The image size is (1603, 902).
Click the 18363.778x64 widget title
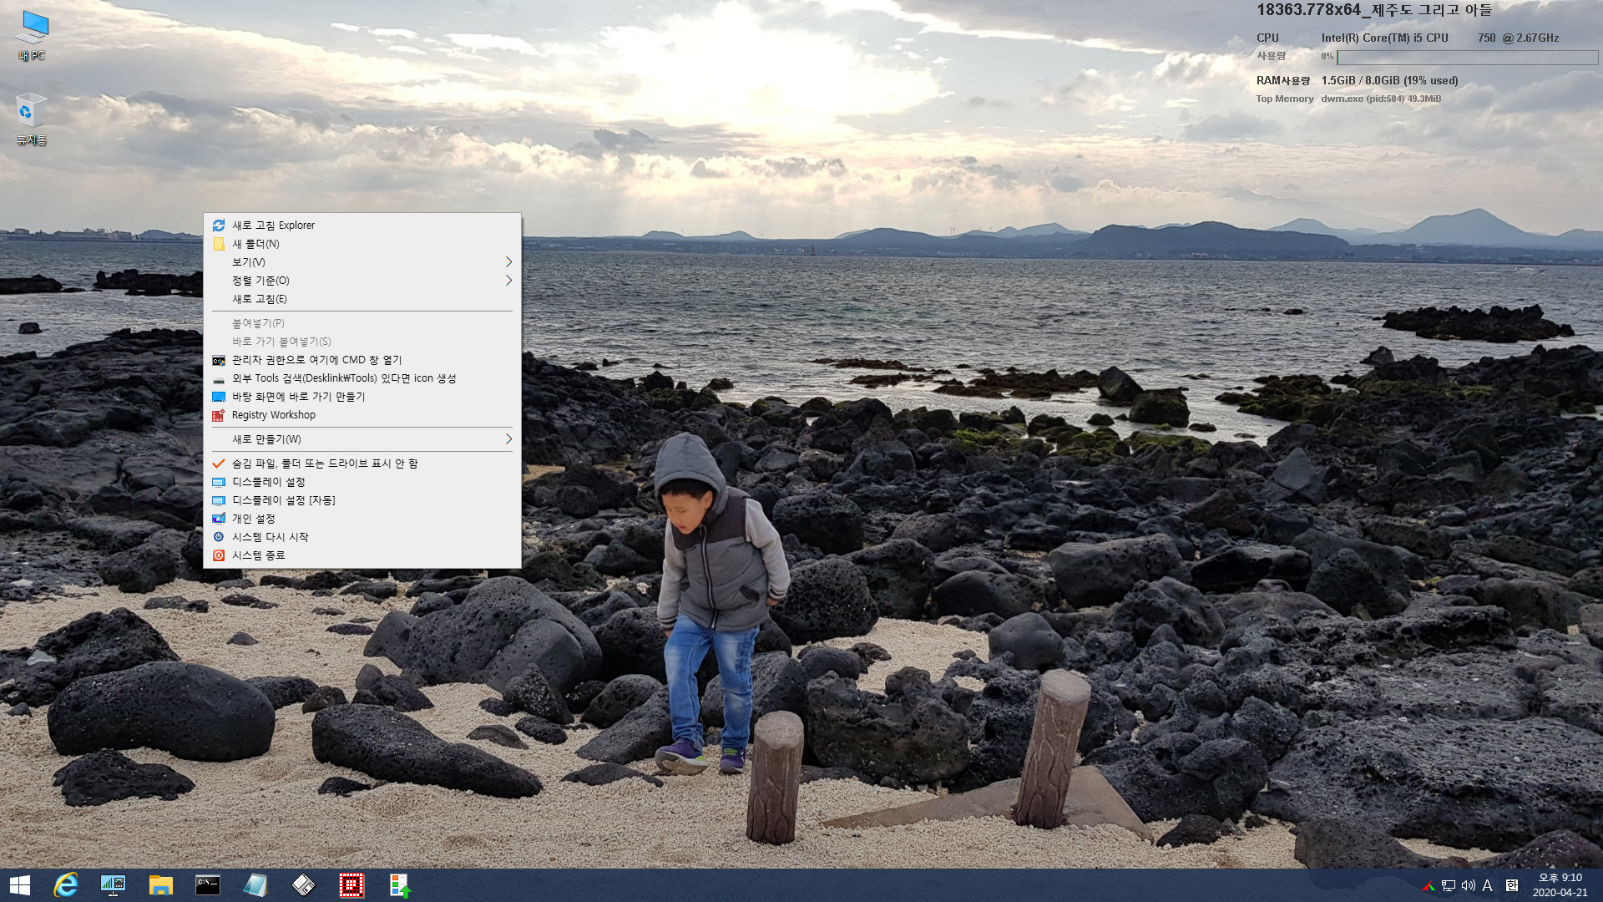(1373, 10)
